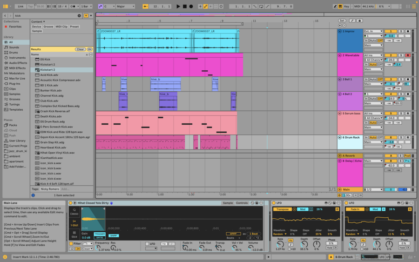Solo the 1 Improv track

(x=401, y=31)
